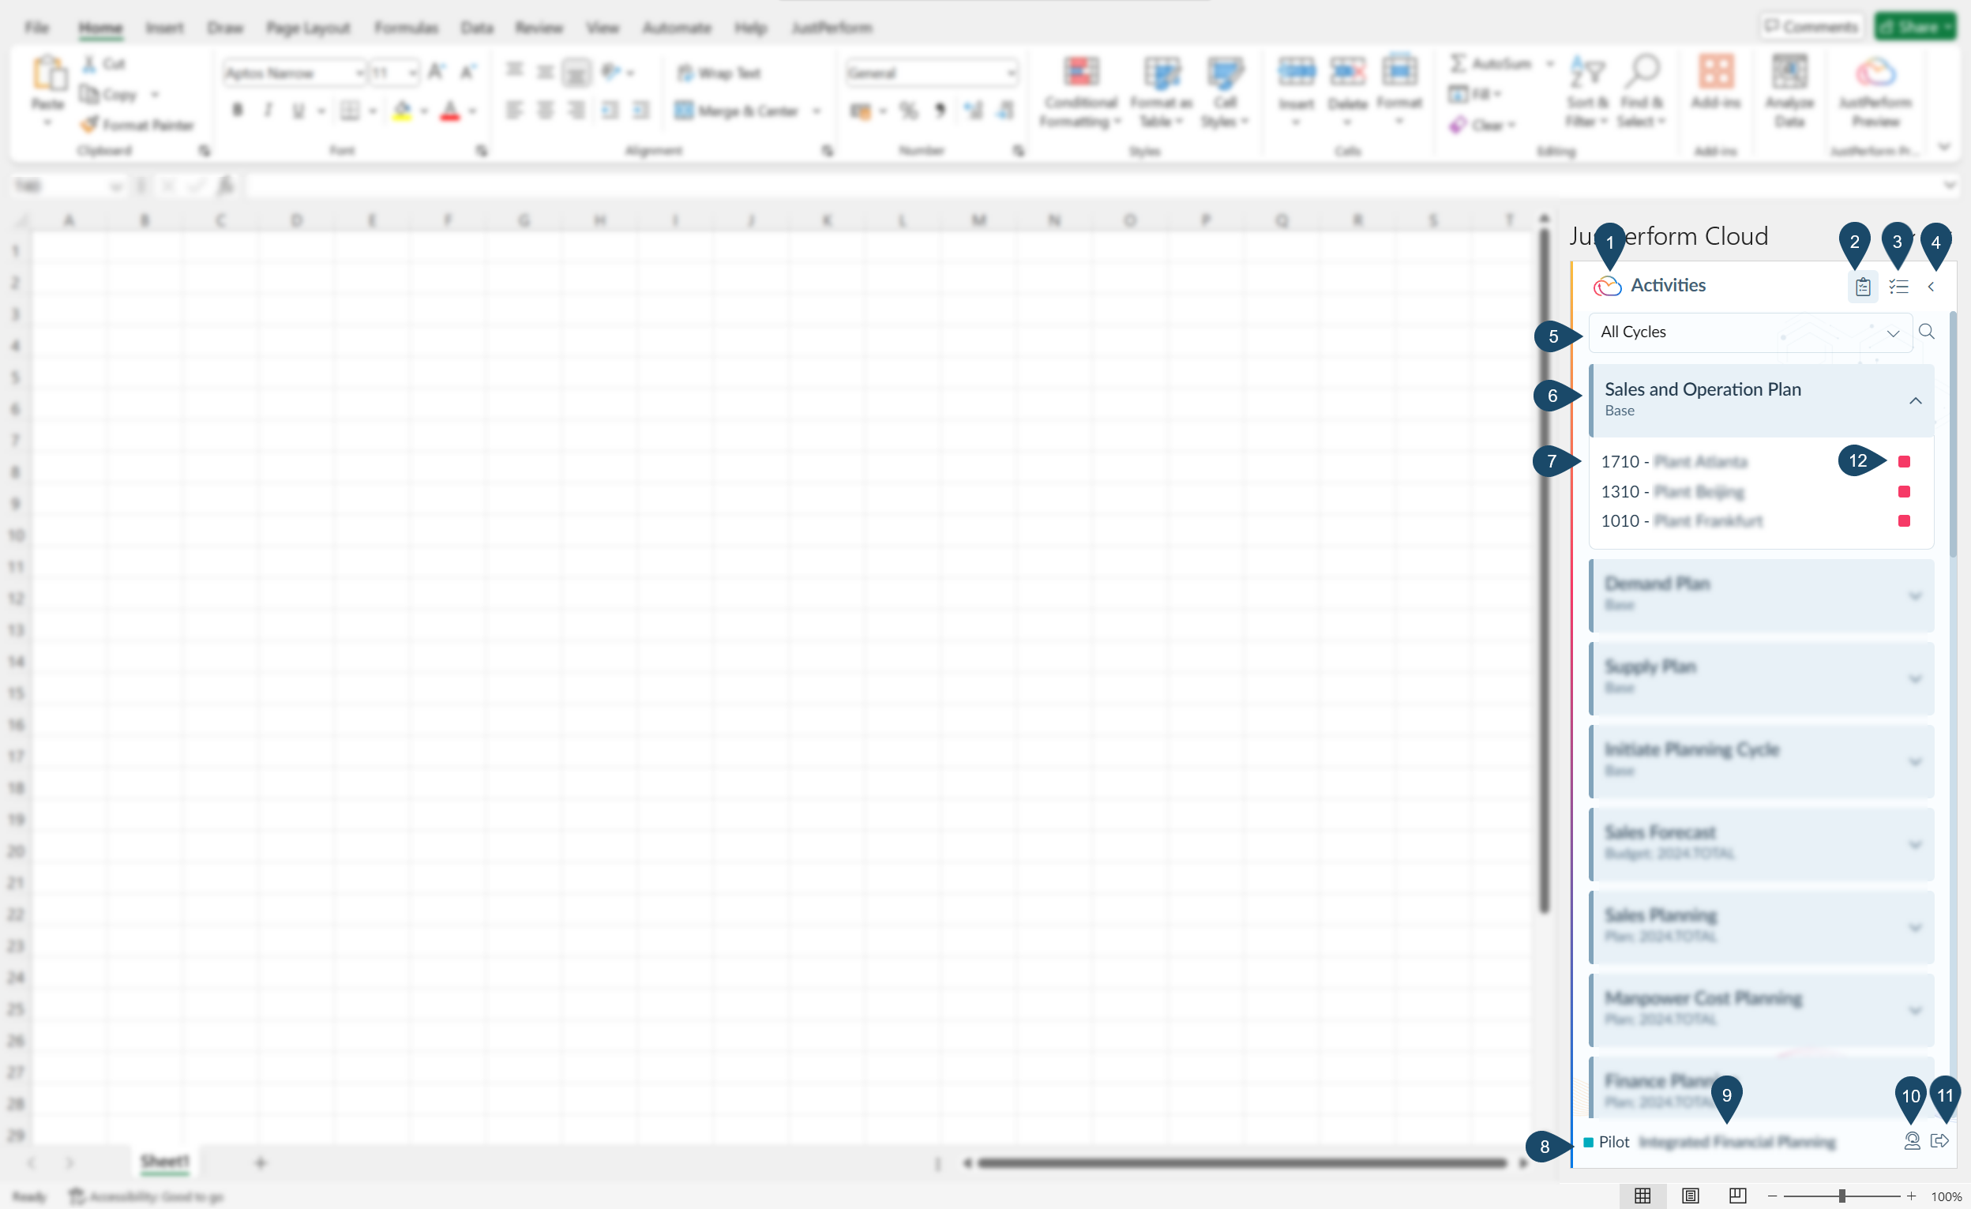
Task: Click the search icon next to All Cycles
Action: pyautogui.click(x=1926, y=330)
